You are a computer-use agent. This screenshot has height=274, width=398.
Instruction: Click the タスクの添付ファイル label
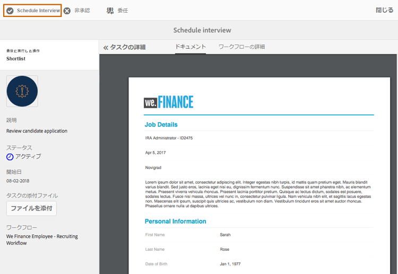point(32,196)
